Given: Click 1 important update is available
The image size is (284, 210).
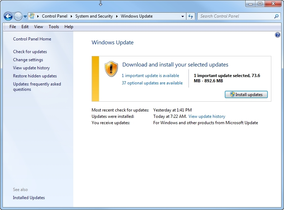Looking at the screenshot, I should click(x=150, y=75).
